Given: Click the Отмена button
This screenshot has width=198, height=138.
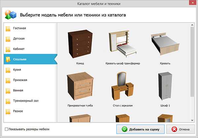Looking at the screenshot, I should 181,129.
